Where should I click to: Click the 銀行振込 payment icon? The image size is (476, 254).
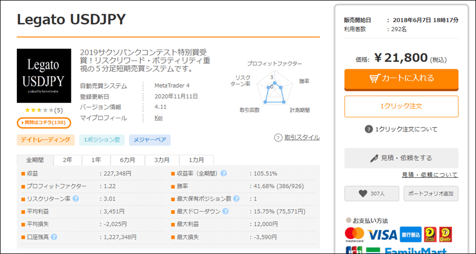410,234
